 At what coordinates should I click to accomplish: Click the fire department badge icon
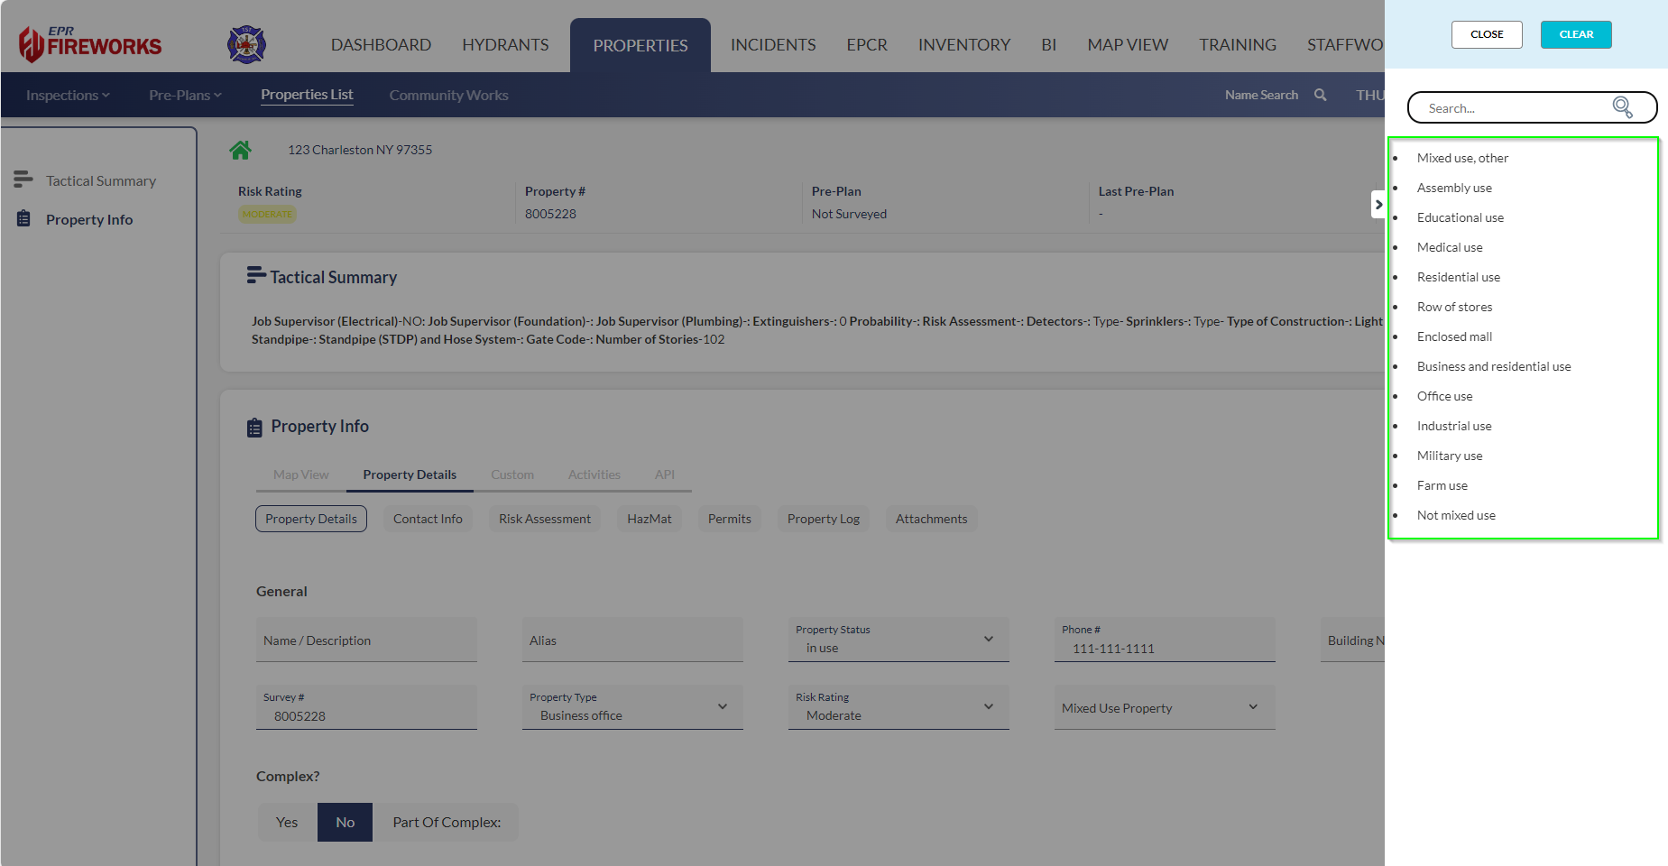[x=246, y=44]
